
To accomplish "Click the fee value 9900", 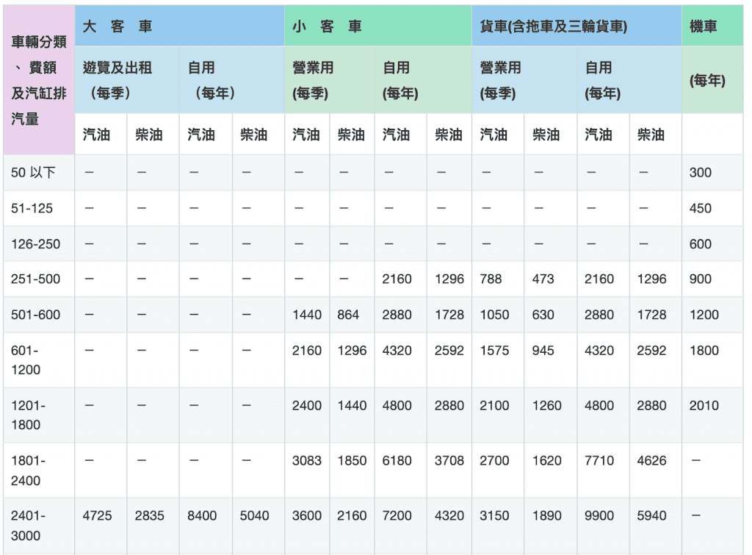I will coord(599,516).
